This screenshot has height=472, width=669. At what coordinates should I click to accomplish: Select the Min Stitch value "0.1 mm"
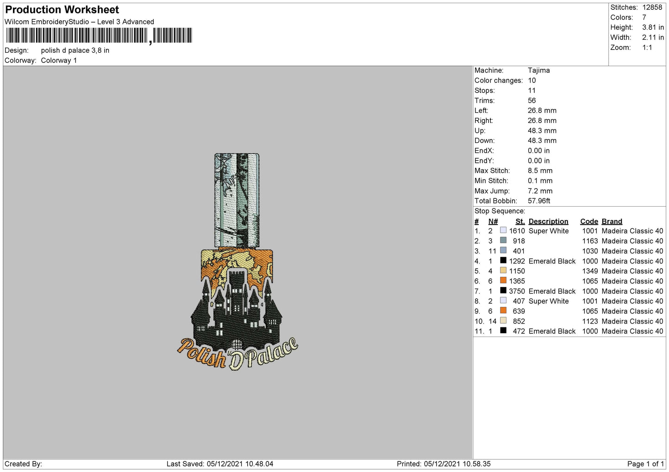click(x=540, y=181)
